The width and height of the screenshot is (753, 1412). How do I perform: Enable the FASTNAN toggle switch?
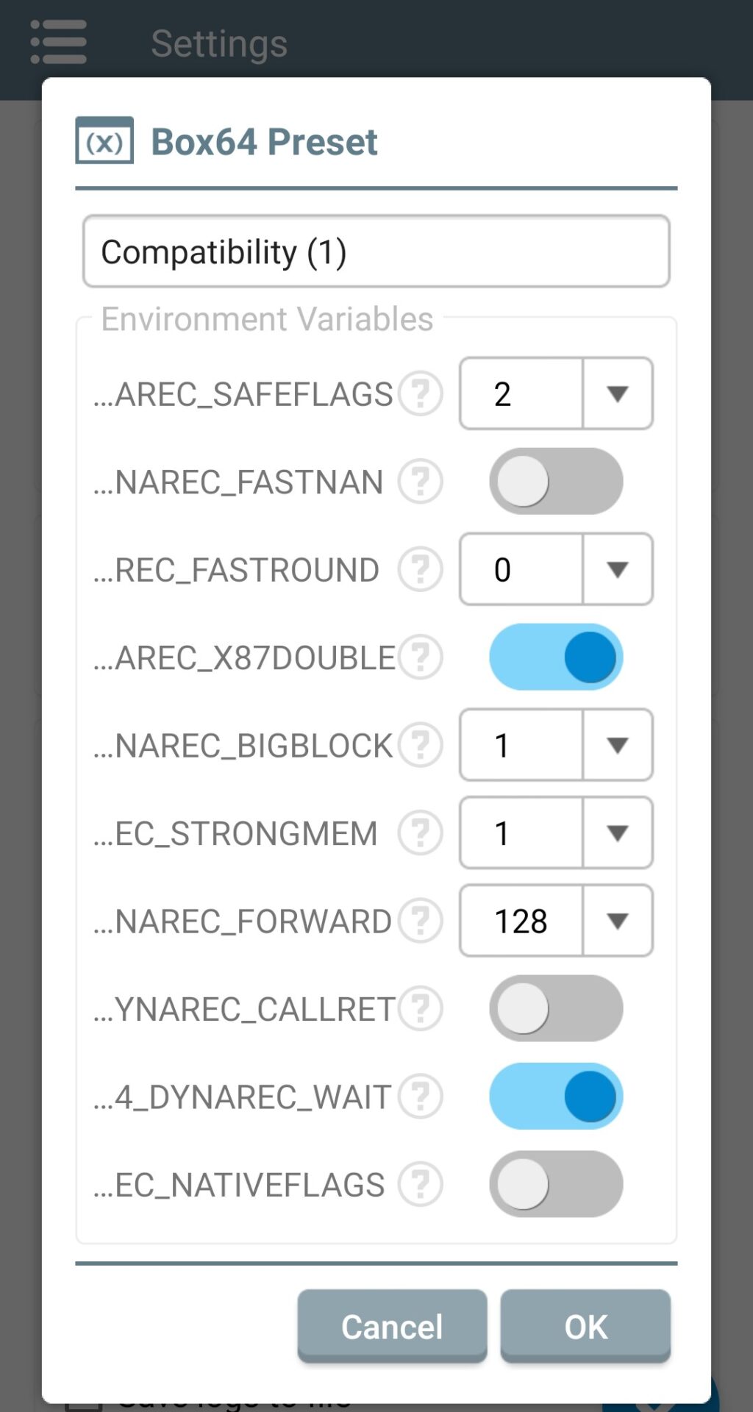click(556, 482)
